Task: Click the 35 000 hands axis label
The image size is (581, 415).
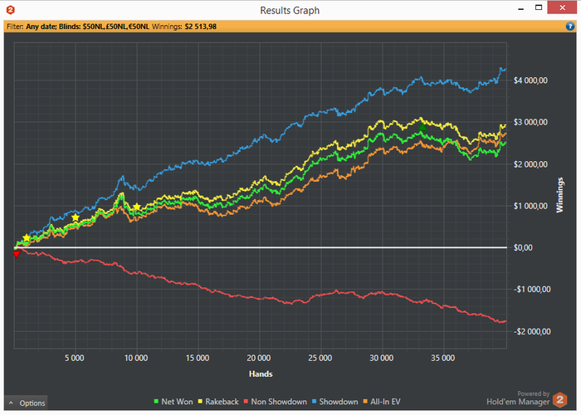Action: click(x=442, y=358)
